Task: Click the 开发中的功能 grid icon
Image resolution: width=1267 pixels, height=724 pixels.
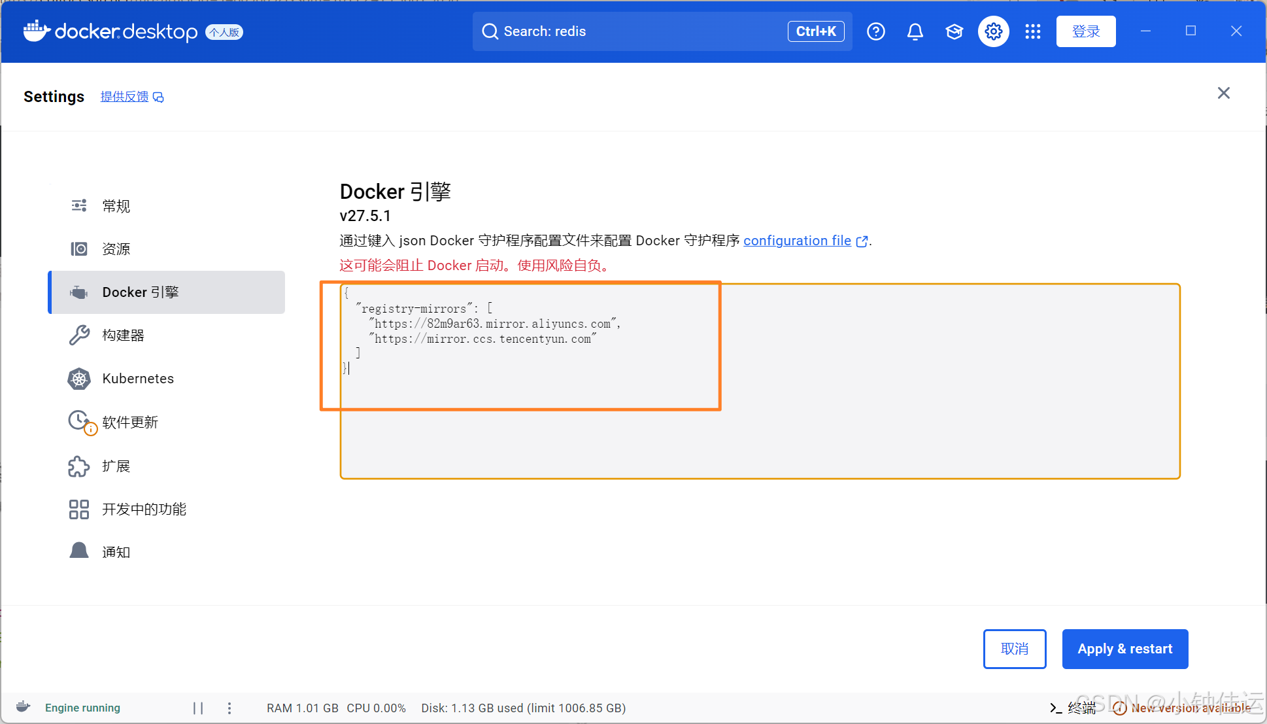Action: click(79, 509)
